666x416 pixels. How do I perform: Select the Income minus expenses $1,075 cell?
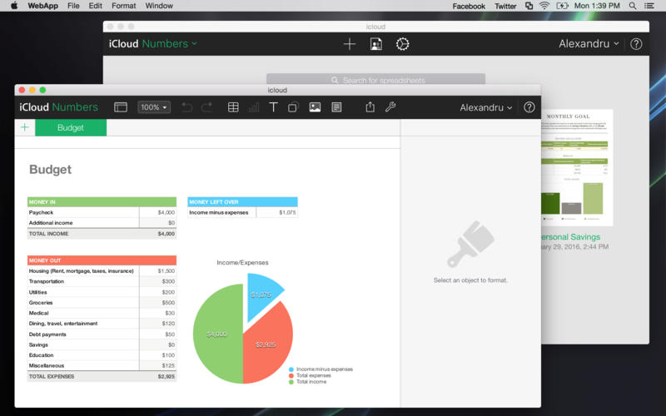[x=277, y=212]
